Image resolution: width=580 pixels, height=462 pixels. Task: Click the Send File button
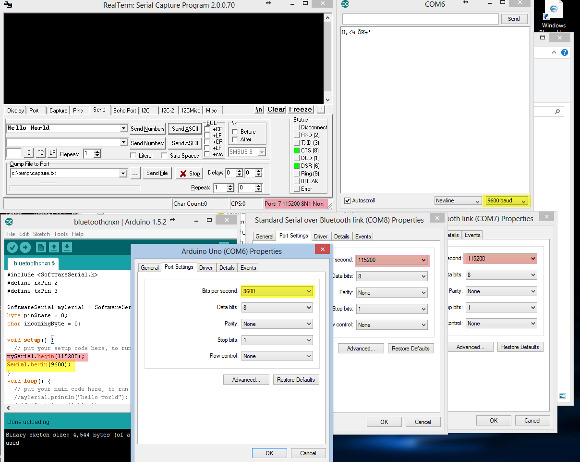pos(157,173)
